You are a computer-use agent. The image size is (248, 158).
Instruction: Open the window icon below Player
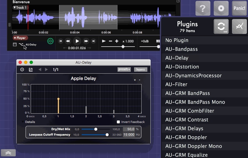pos(15,44)
